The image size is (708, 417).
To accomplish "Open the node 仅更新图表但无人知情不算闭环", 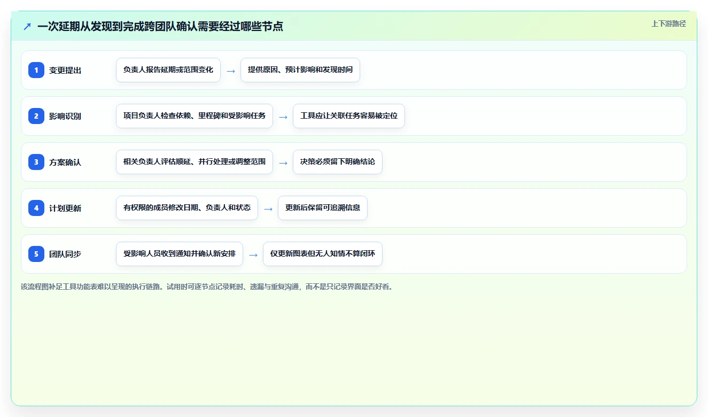I will pyautogui.click(x=323, y=254).
